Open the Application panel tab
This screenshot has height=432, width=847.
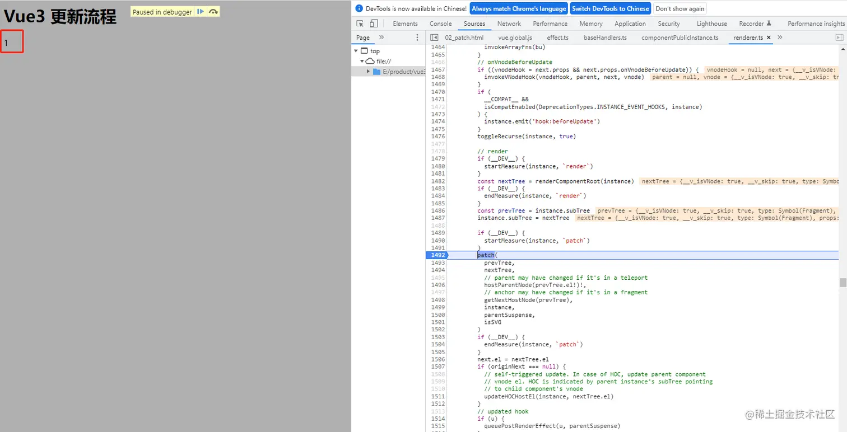630,24
